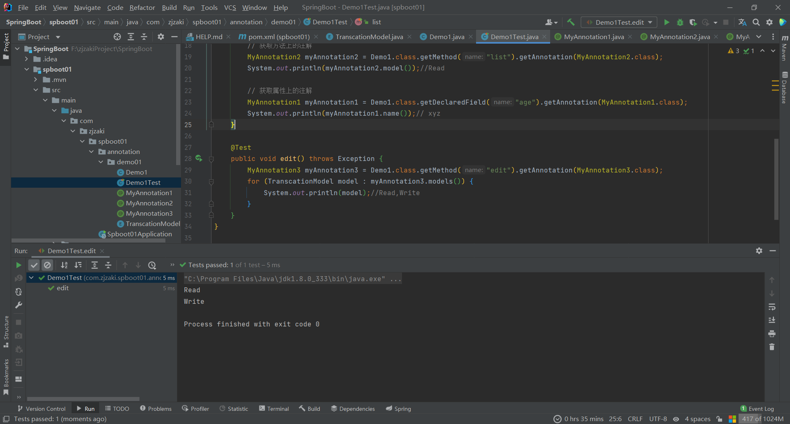Run Demo1Test.edit with the green play icon

667,22
